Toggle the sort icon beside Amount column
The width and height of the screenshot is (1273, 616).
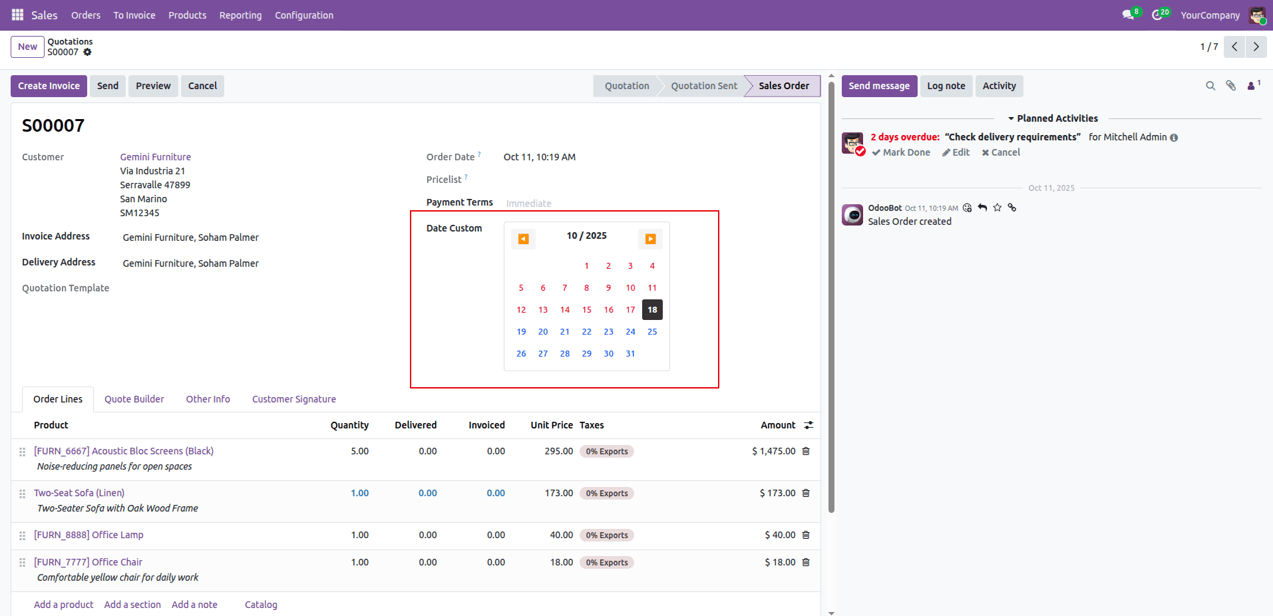[x=809, y=425]
